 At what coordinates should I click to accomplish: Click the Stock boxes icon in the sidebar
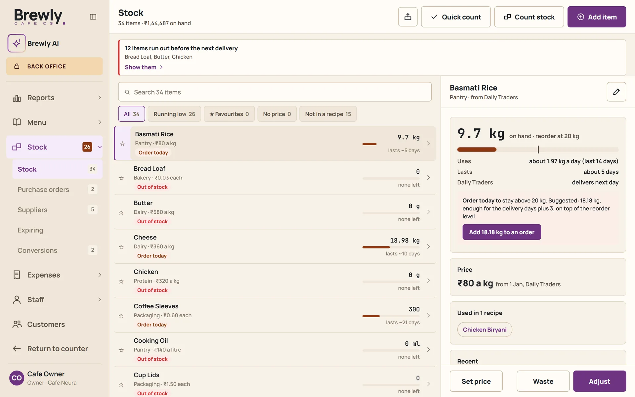[17, 147]
